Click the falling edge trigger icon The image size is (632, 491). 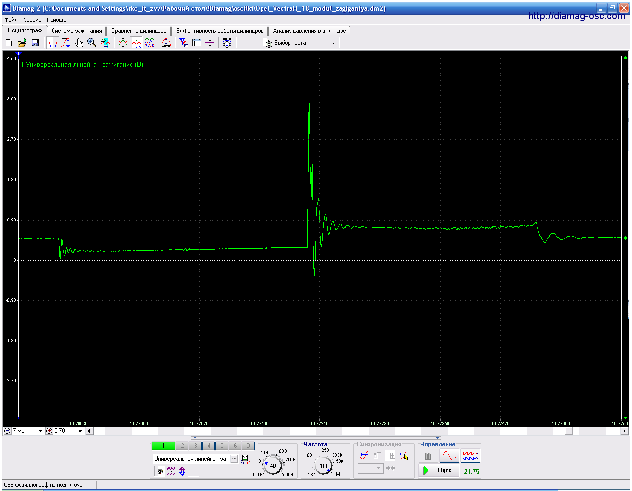[x=391, y=455]
